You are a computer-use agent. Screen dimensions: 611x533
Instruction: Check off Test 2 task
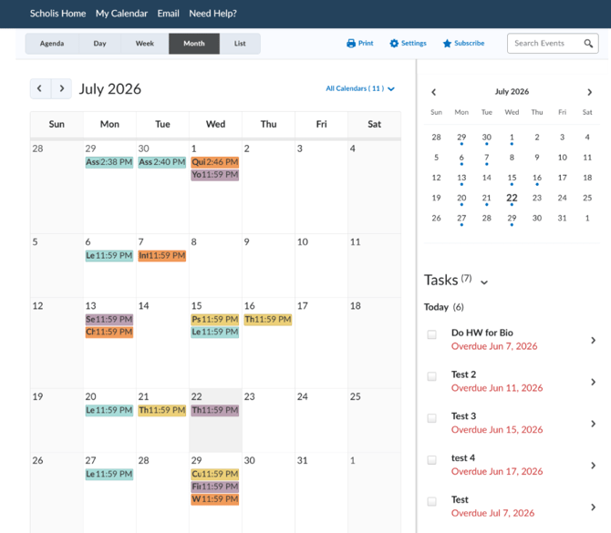click(x=431, y=376)
